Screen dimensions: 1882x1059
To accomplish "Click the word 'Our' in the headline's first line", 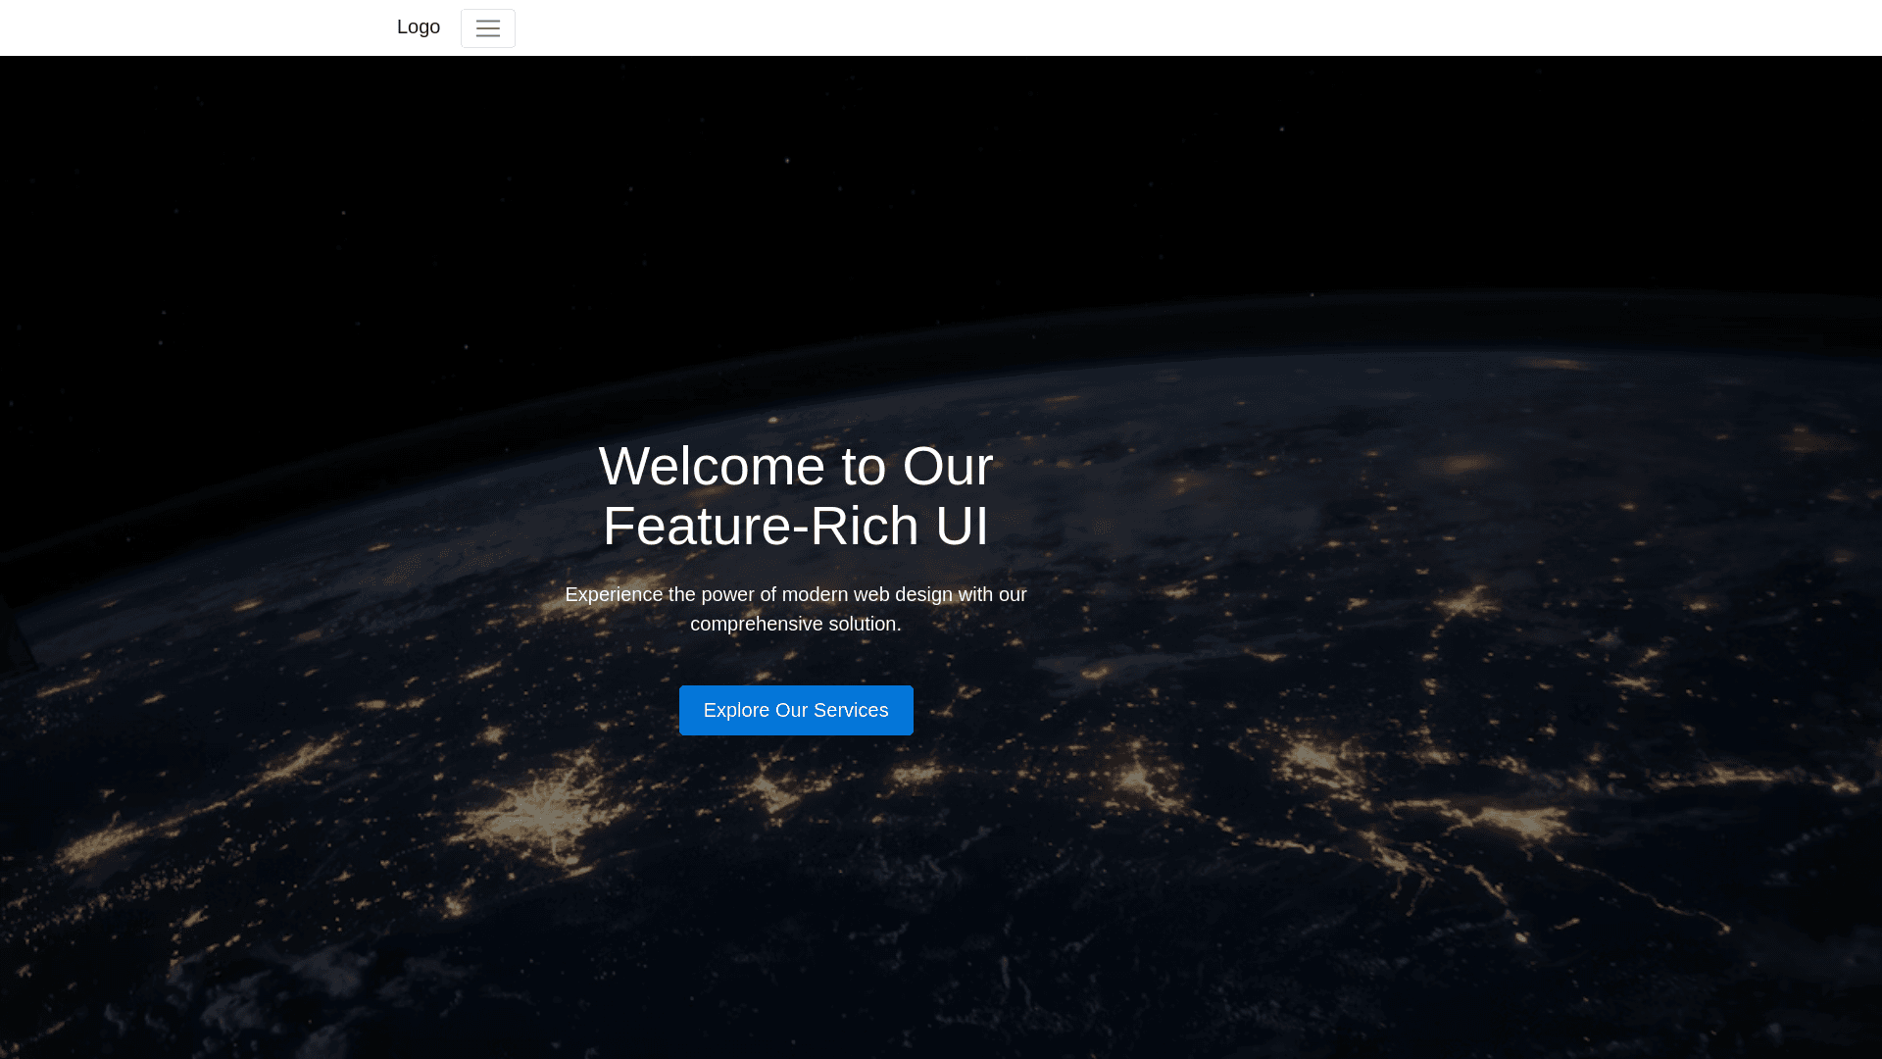I will (x=947, y=467).
